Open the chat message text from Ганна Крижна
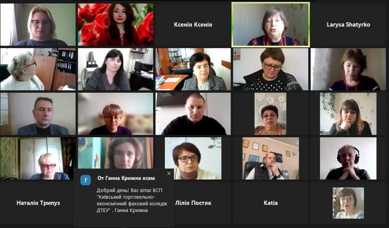Image resolution: width=389 pixels, height=228 pixels. [132, 200]
